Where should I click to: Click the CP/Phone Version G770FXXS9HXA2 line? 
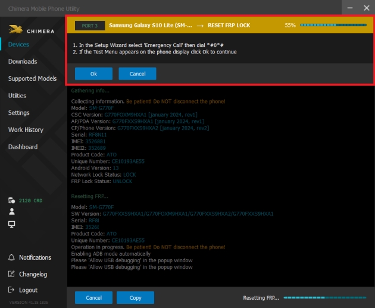(x=140, y=128)
